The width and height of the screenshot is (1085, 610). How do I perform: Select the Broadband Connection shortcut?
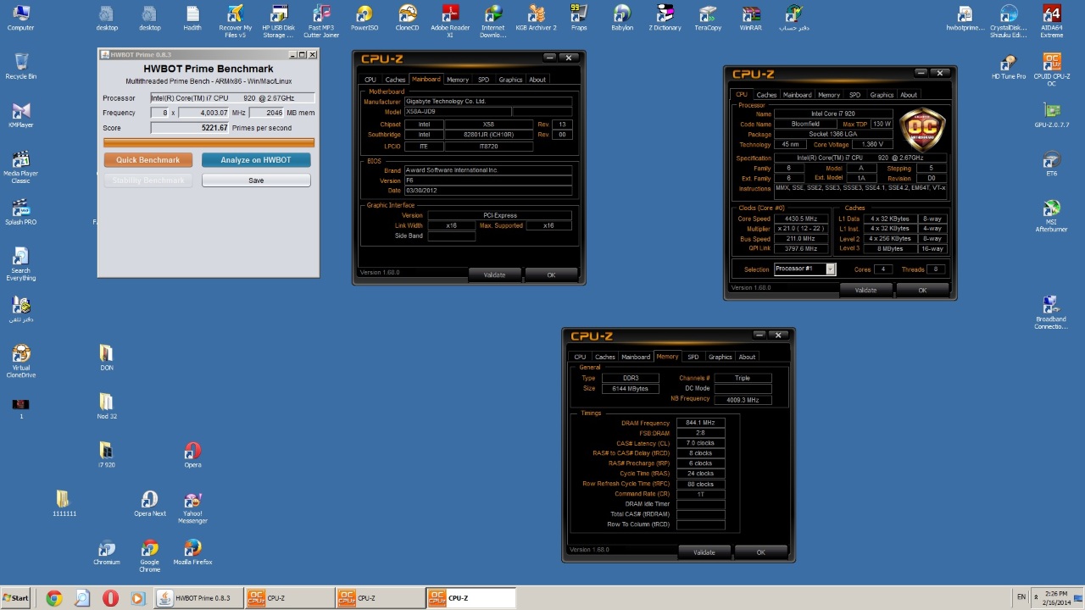[1050, 312]
